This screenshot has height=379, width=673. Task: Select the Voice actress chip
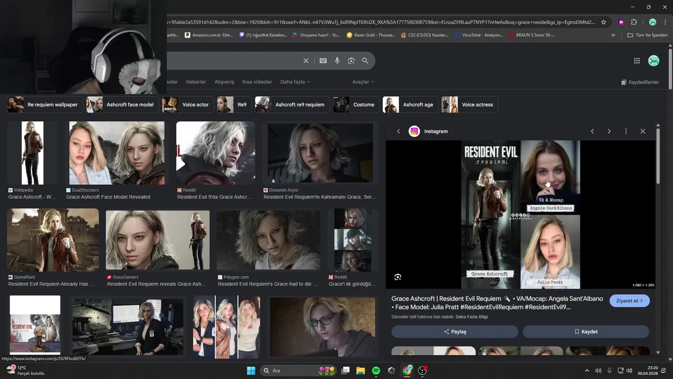click(470, 104)
